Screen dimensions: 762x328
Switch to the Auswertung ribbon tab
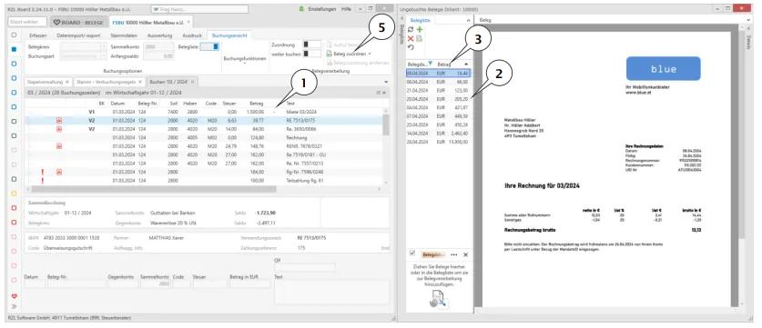[159, 35]
